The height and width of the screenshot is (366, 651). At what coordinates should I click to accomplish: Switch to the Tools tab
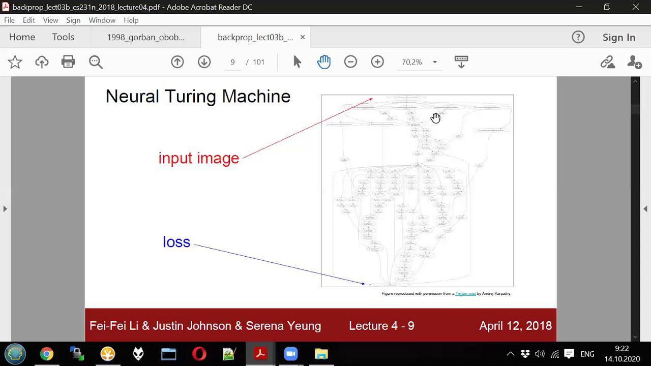63,37
